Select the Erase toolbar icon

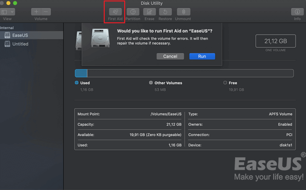click(149, 12)
